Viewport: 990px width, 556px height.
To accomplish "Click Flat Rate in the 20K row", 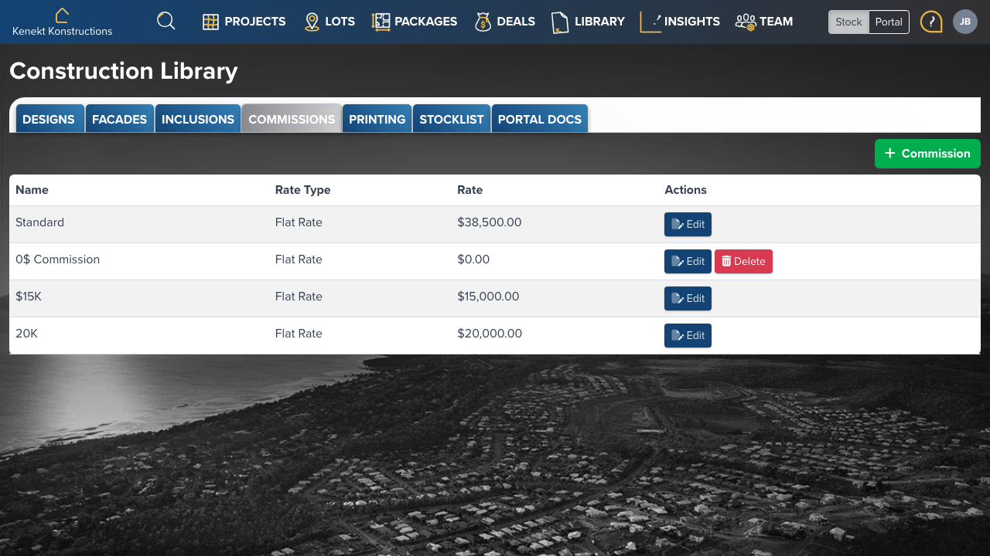I will pyautogui.click(x=299, y=334).
